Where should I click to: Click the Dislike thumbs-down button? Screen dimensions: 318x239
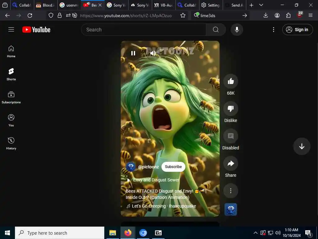(x=231, y=109)
